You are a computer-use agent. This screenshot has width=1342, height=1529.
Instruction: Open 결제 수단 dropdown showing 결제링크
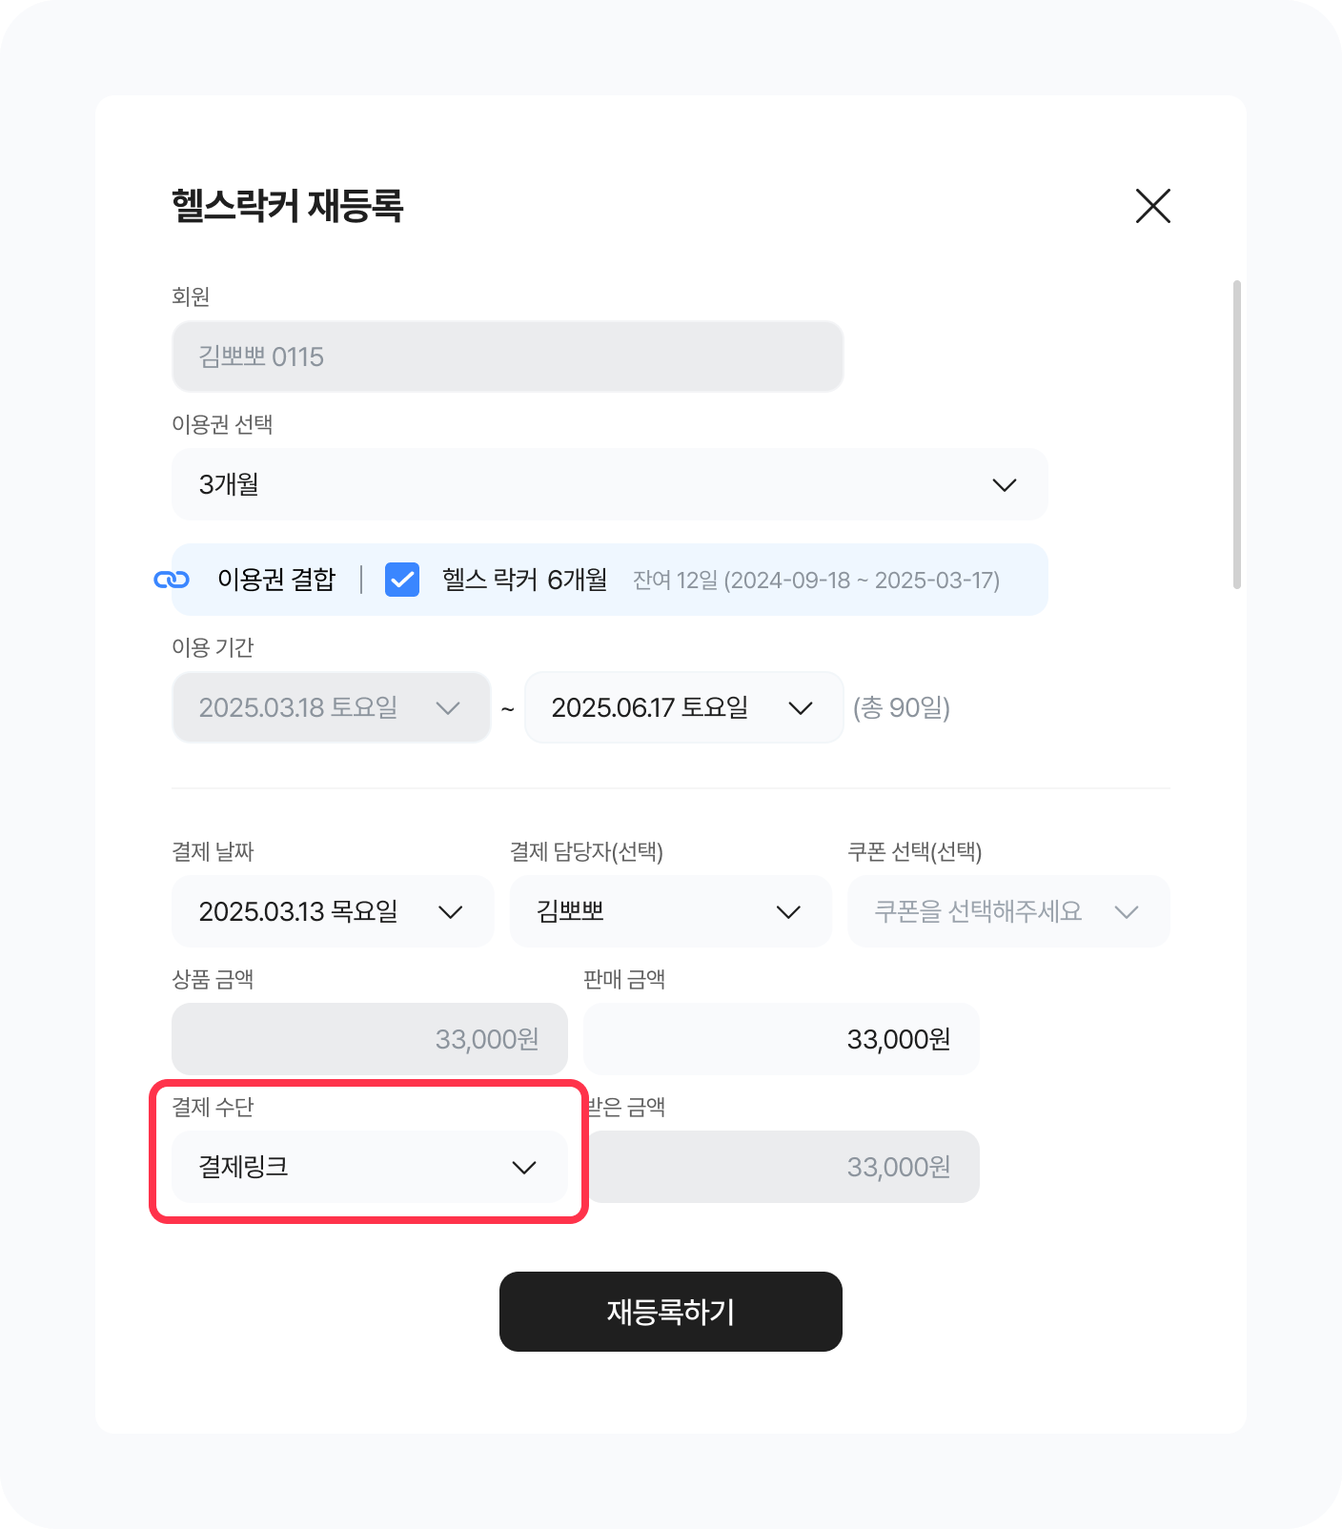[x=353, y=1167]
